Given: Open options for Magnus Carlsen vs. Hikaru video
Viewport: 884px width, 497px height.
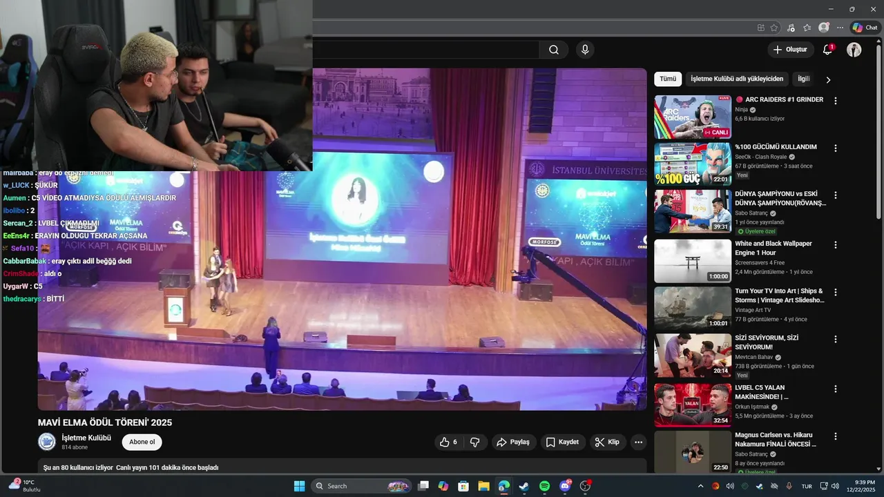Looking at the screenshot, I should click(x=836, y=437).
